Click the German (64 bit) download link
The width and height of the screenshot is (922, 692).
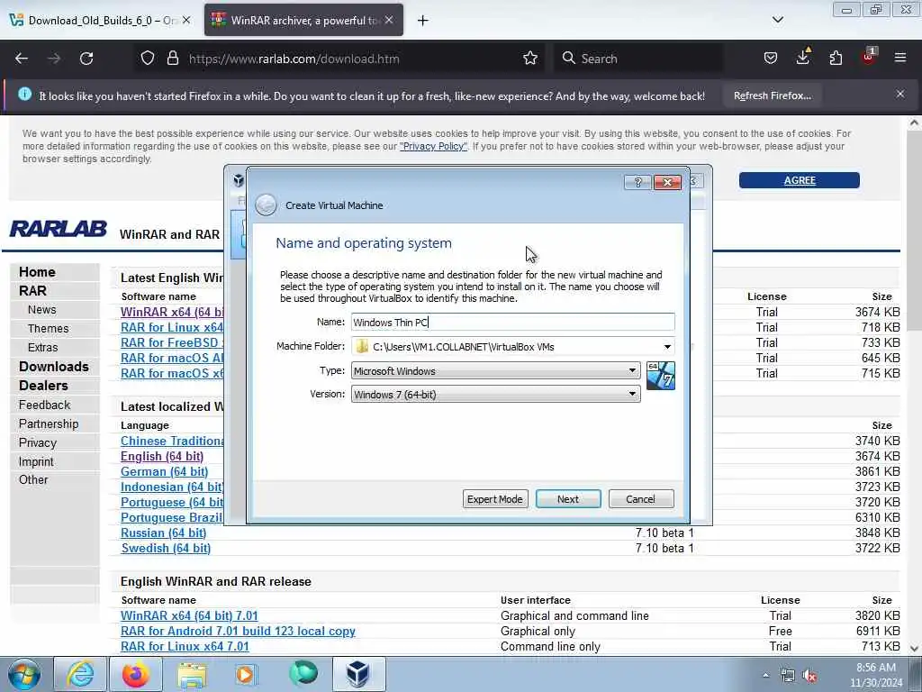(164, 471)
